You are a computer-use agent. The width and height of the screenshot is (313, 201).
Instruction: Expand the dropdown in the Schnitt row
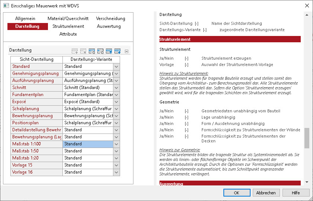pyautogui.click(x=116, y=88)
